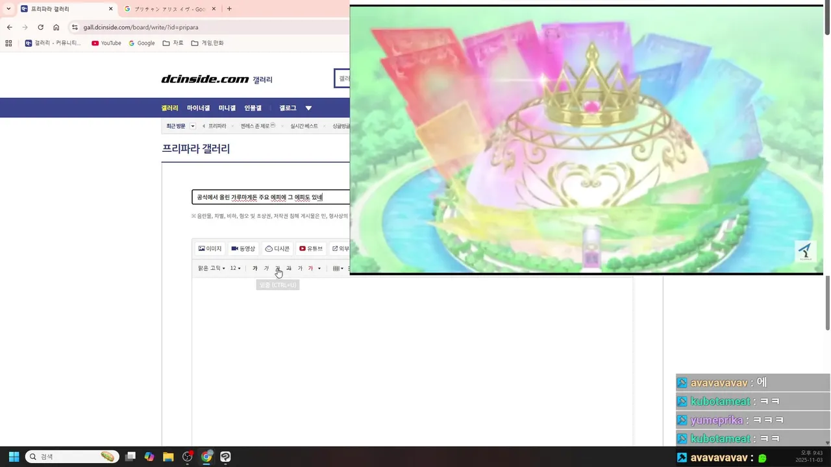Open OBS Studio from the taskbar
Viewport: 831px width, 467px height.
pyautogui.click(x=188, y=457)
